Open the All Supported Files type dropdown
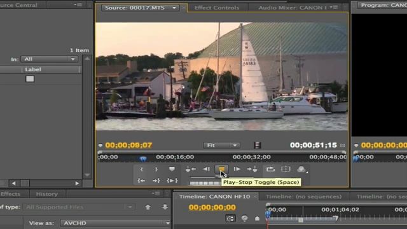 click(x=79, y=207)
